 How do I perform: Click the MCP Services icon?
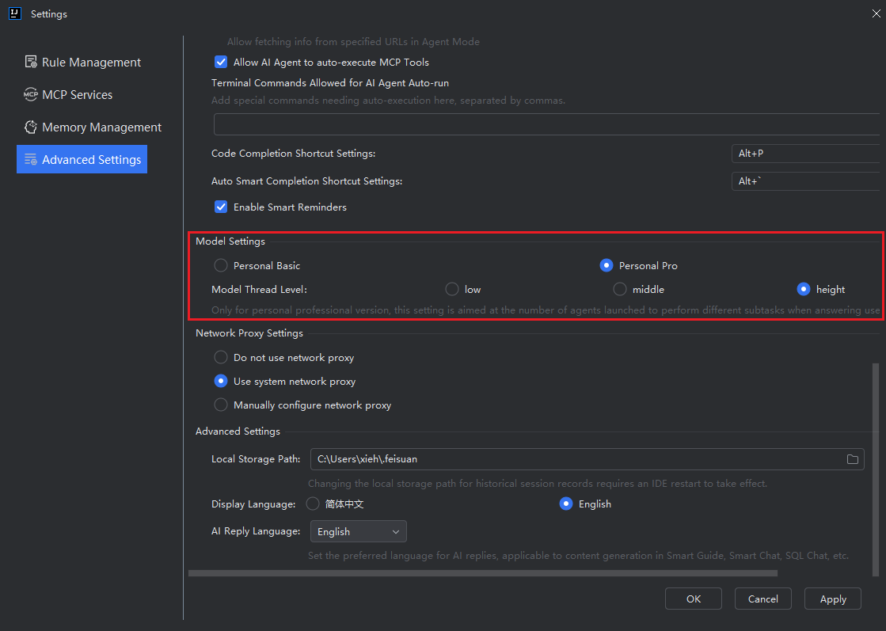point(31,95)
